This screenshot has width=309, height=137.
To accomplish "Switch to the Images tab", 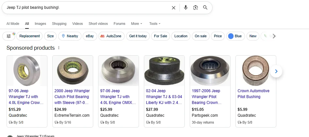I will [x=41, y=24].
